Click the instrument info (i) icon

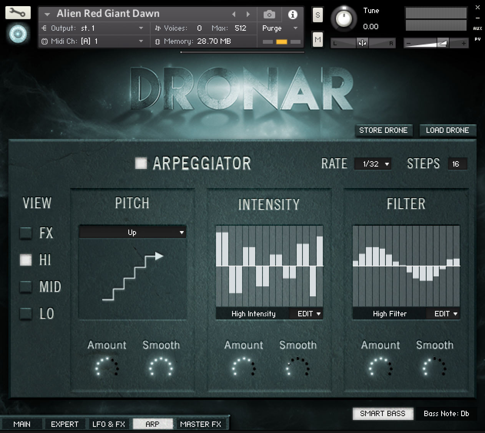(294, 14)
